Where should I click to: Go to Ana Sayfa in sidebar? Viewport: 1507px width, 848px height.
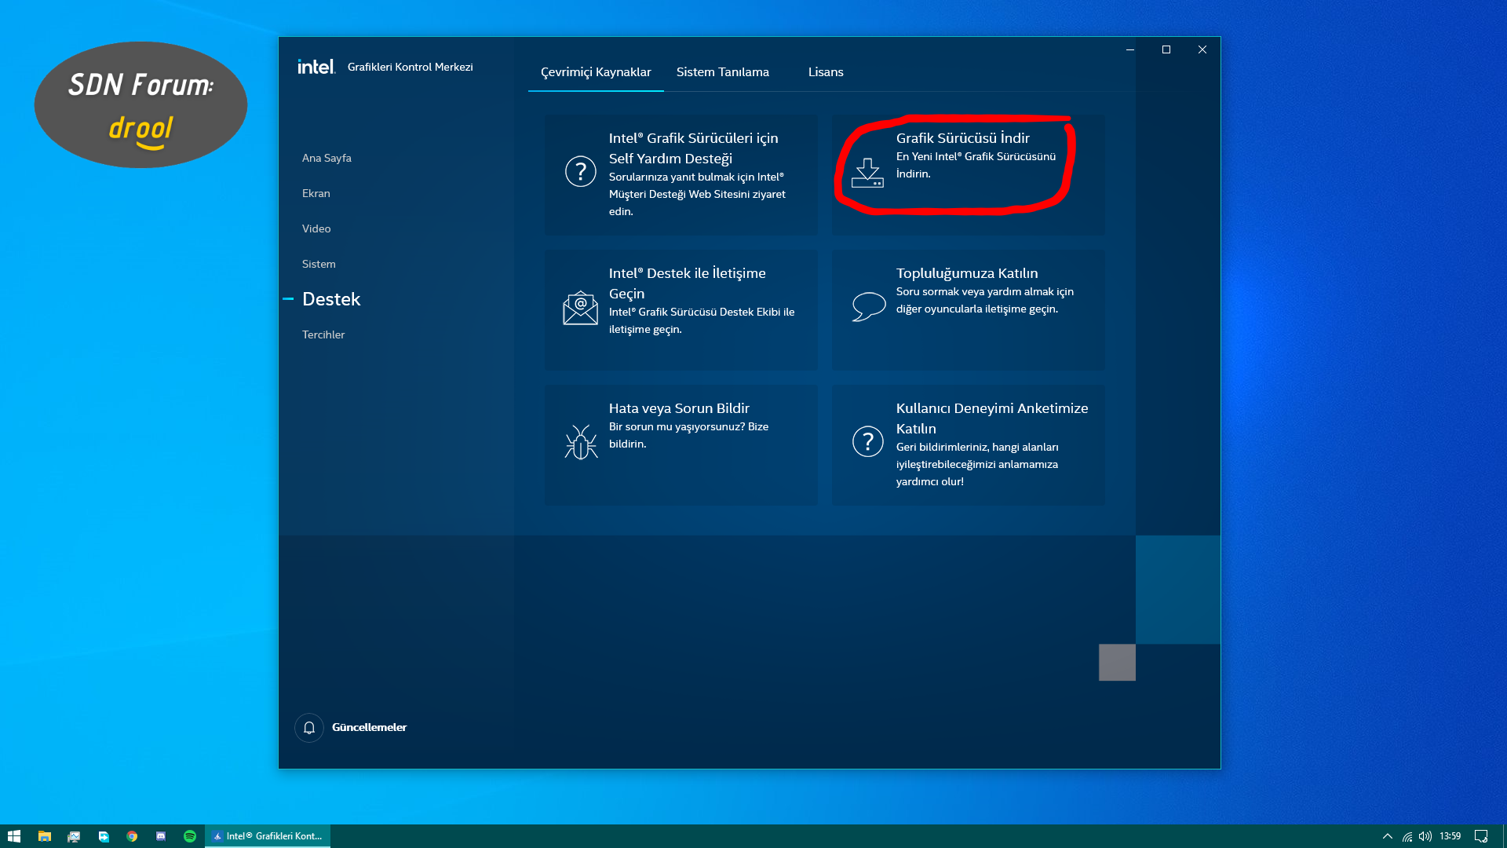click(x=327, y=158)
